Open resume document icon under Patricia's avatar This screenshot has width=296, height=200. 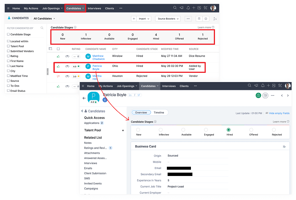[105, 100]
